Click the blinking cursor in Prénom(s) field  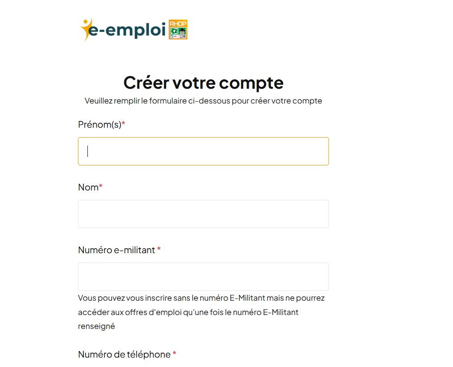click(x=87, y=151)
